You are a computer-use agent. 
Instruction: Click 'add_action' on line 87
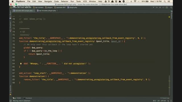[x=25, y=73]
